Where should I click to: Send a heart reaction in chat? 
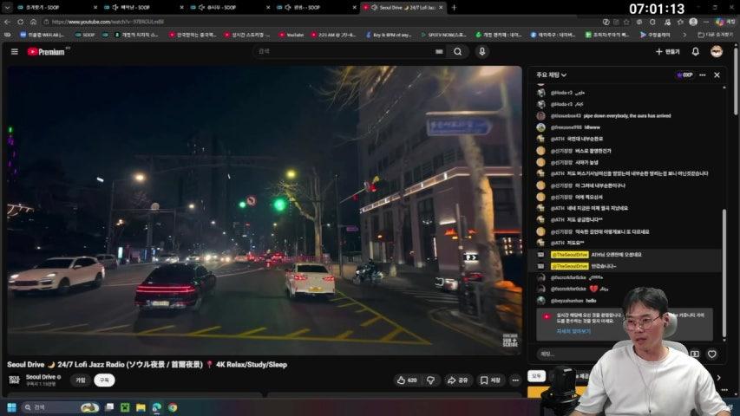711,354
